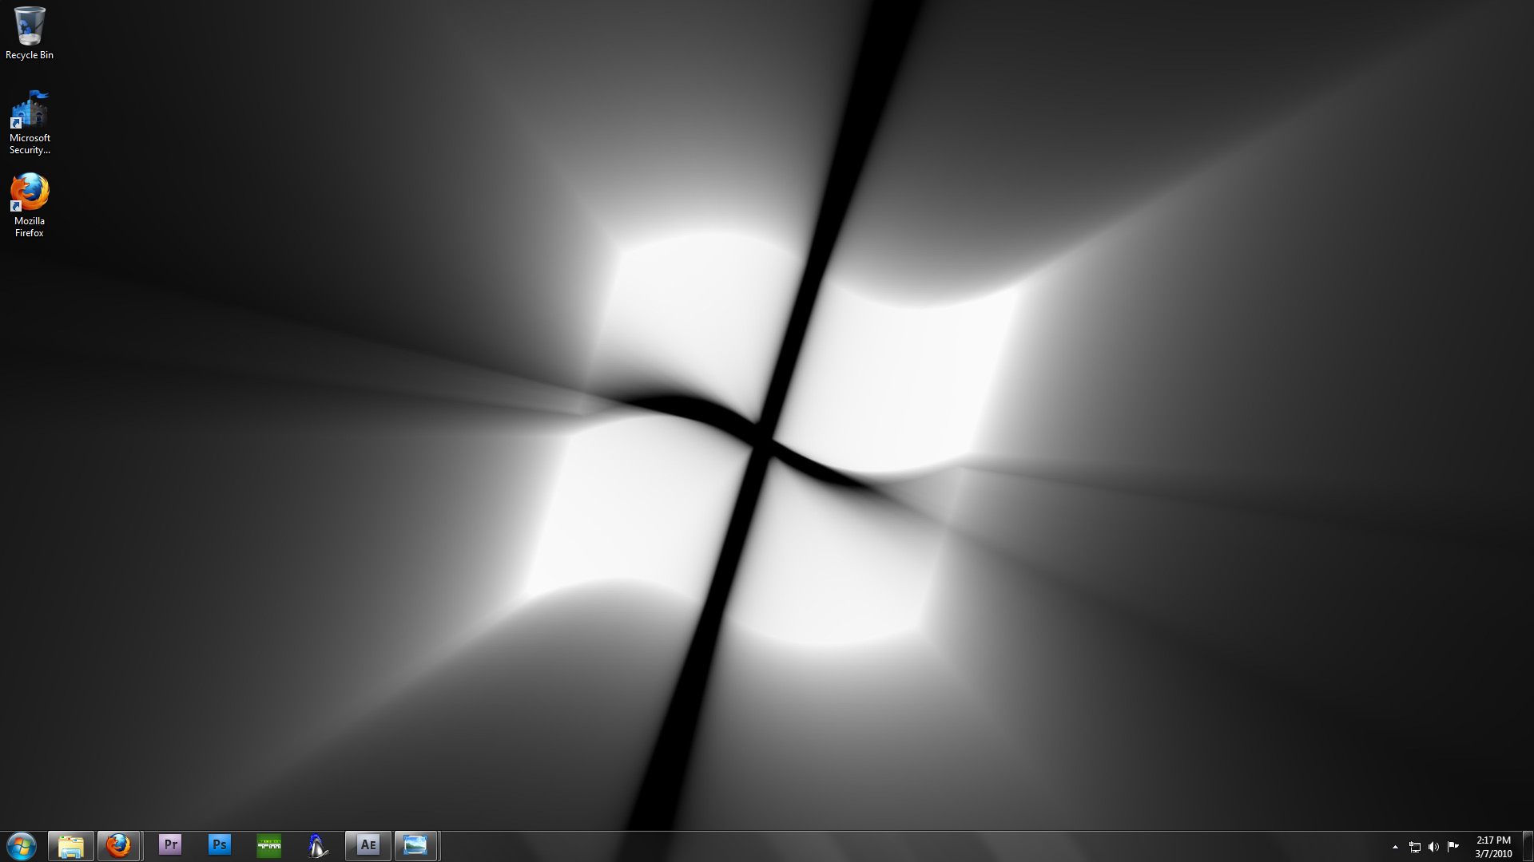The height and width of the screenshot is (862, 1534).
Task: Show hidden system tray icons
Action: 1395,847
